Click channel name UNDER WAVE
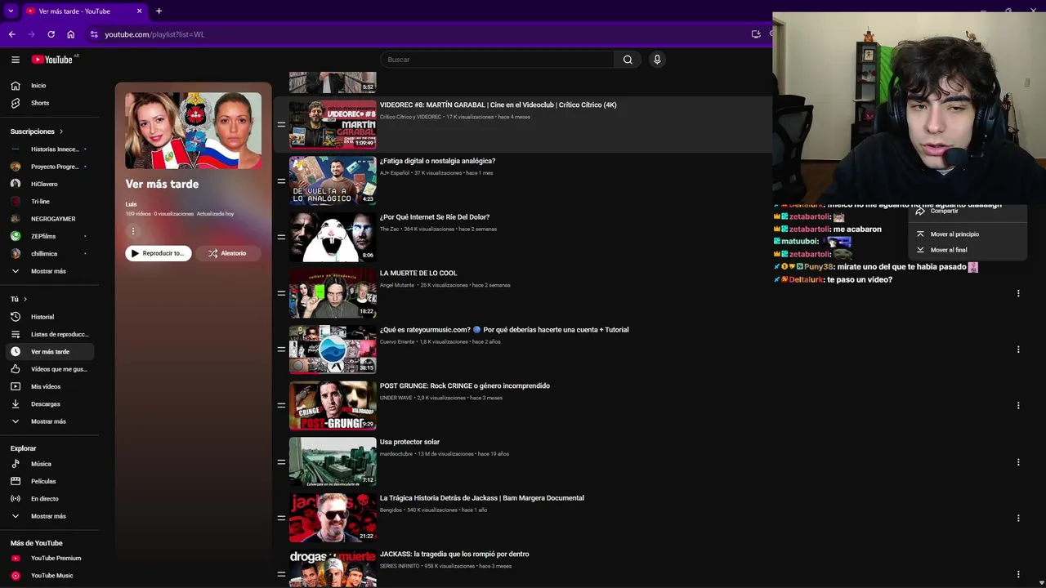Screen dimensions: 1046x588 [x=396, y=398]
